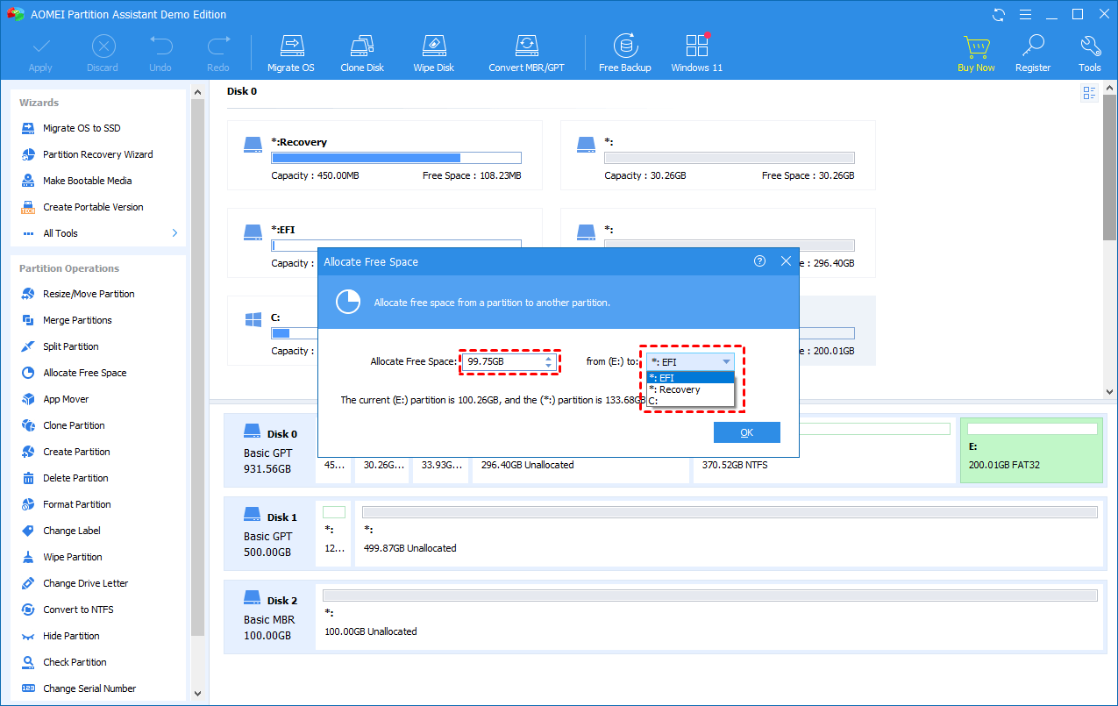Select Hide Partition operation
The height and width of the screenshot is (706, 1118).
pyautogui.click(x=71, y=636)
